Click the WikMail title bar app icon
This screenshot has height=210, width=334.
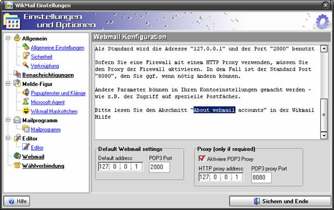click(9, 5)
